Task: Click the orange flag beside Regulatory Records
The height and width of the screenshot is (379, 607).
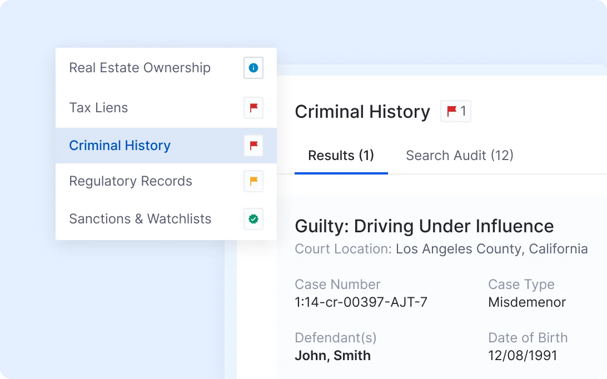Action: pyautogui.click(x=253, y=181)
